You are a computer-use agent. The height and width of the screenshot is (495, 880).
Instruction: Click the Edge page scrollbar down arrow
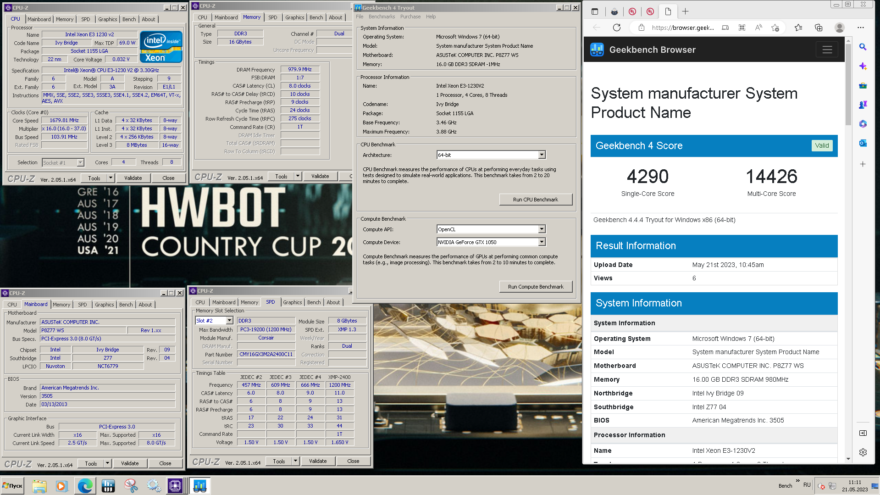point(848,459)
